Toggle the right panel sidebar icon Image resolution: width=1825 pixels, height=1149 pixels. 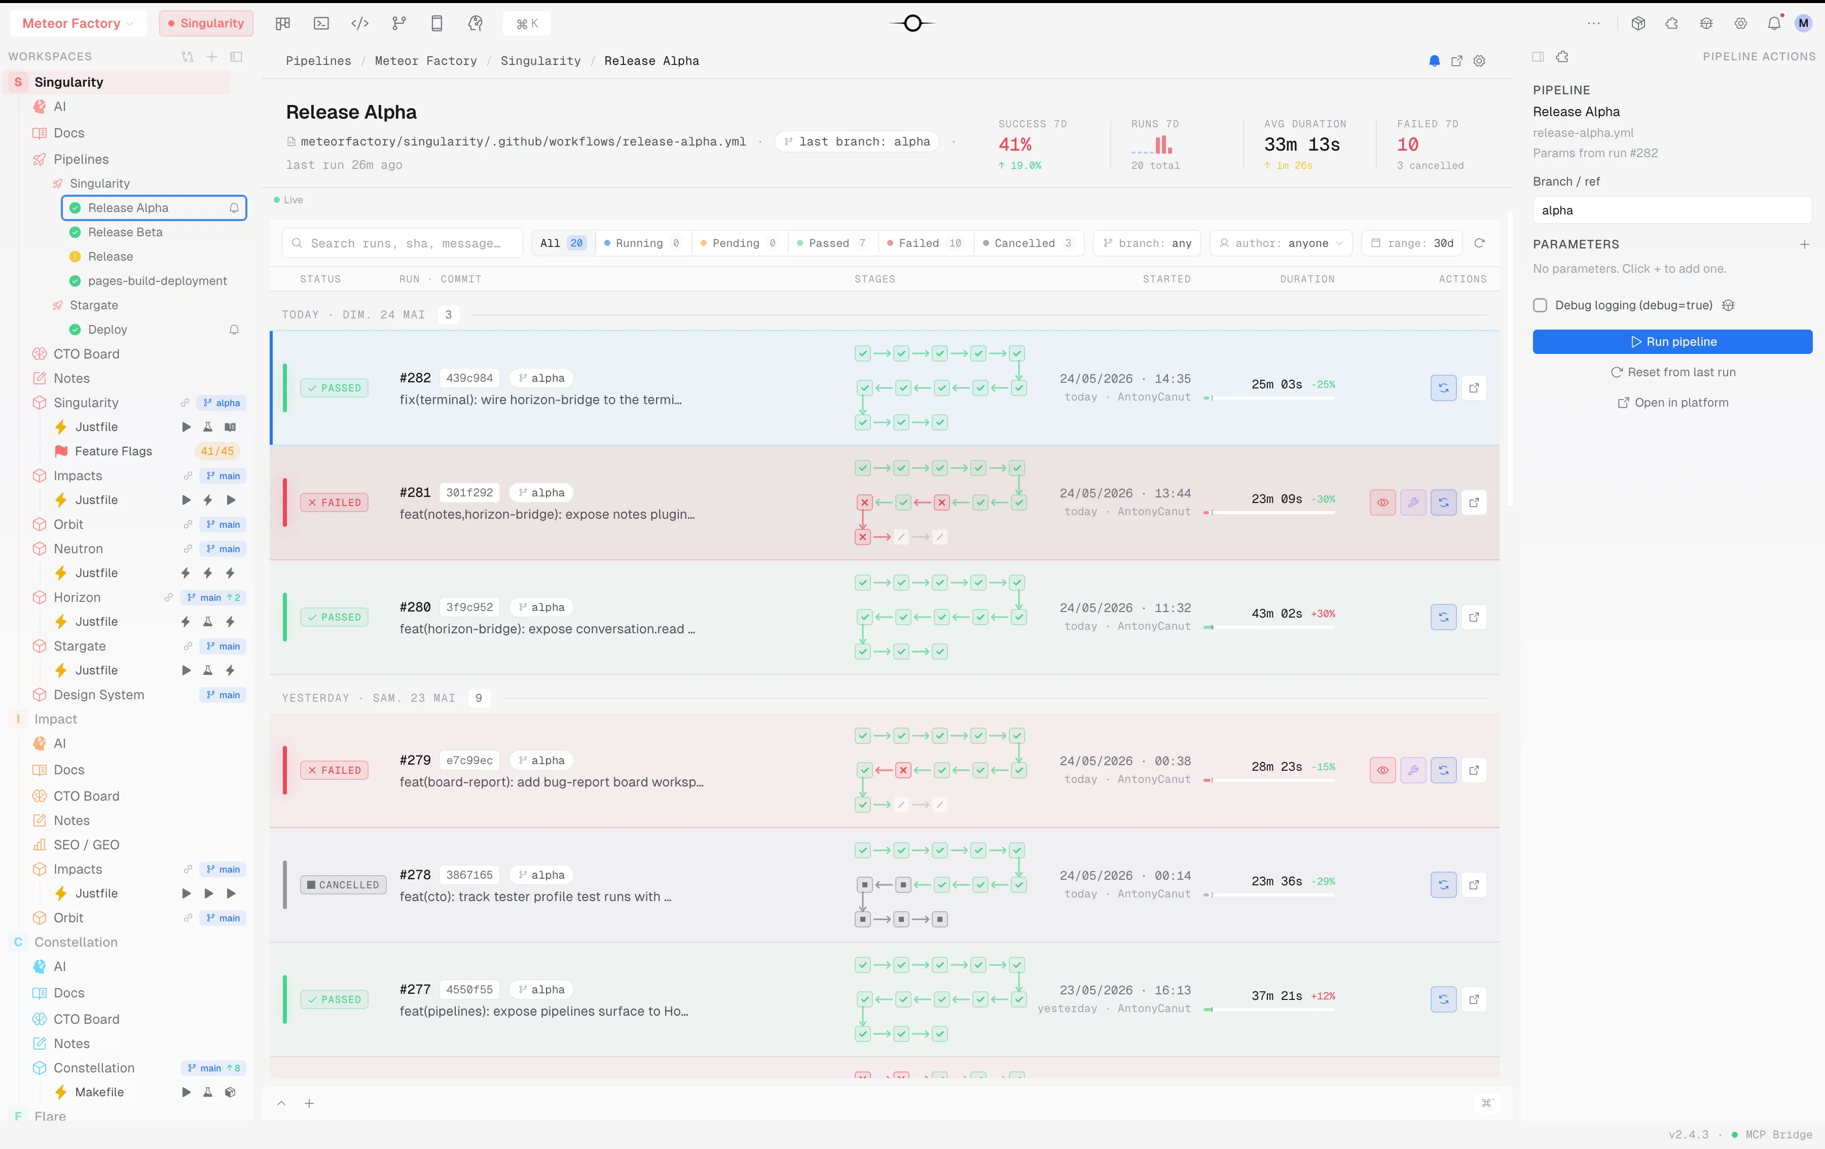(x=1538, y=57)
